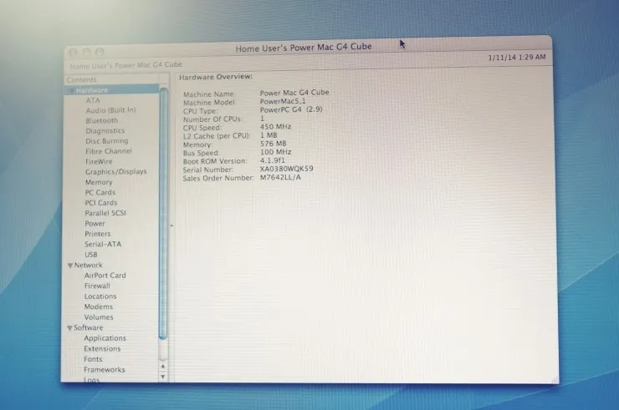
Task: Click the sidebar scroll up arrow
Action: coord(162,367)
